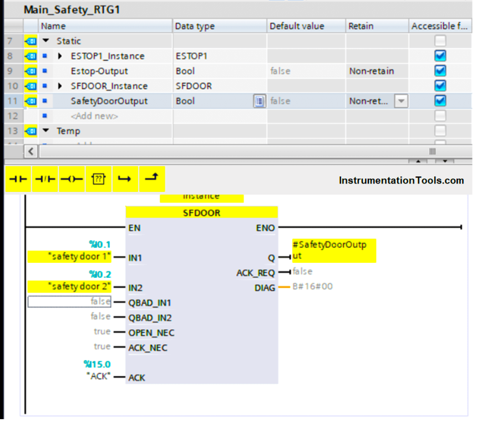Insert an empty box instruction

(98, 180)
